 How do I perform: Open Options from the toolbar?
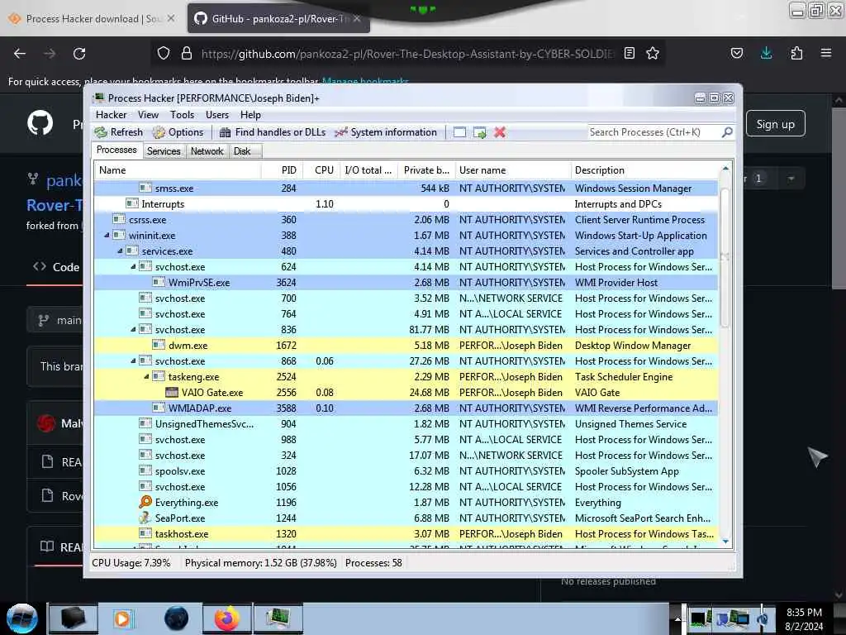(x=178, y=132)
